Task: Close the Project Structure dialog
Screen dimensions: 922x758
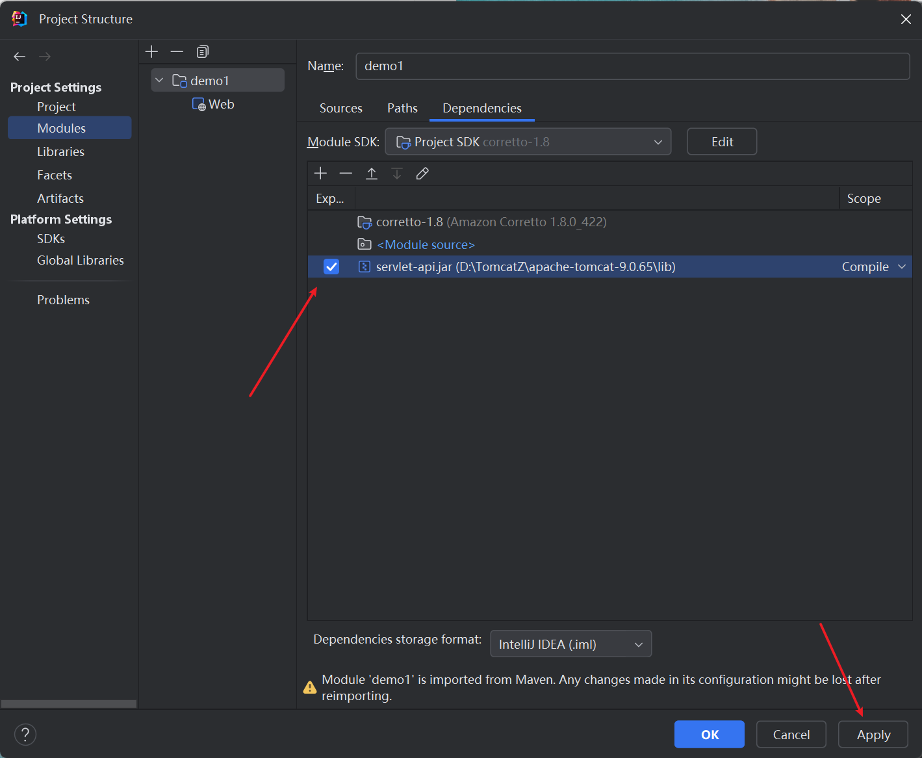Action: pos(906,20)
